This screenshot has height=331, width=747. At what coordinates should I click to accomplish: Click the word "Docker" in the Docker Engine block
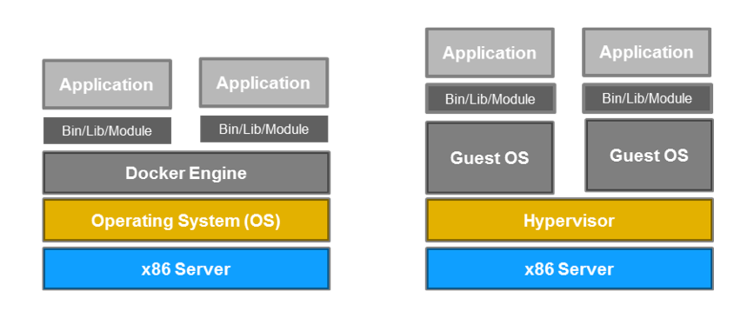pos(156,173)
